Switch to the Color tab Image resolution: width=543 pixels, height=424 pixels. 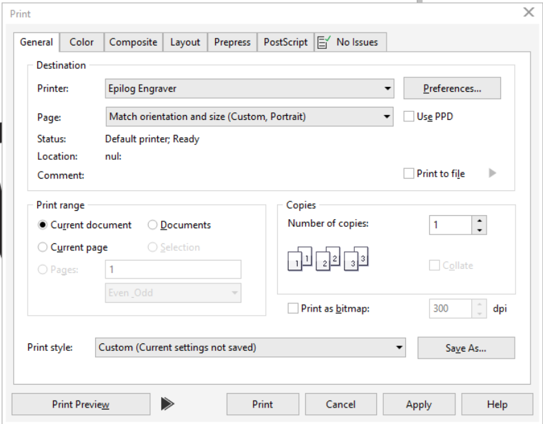[81, 42]
